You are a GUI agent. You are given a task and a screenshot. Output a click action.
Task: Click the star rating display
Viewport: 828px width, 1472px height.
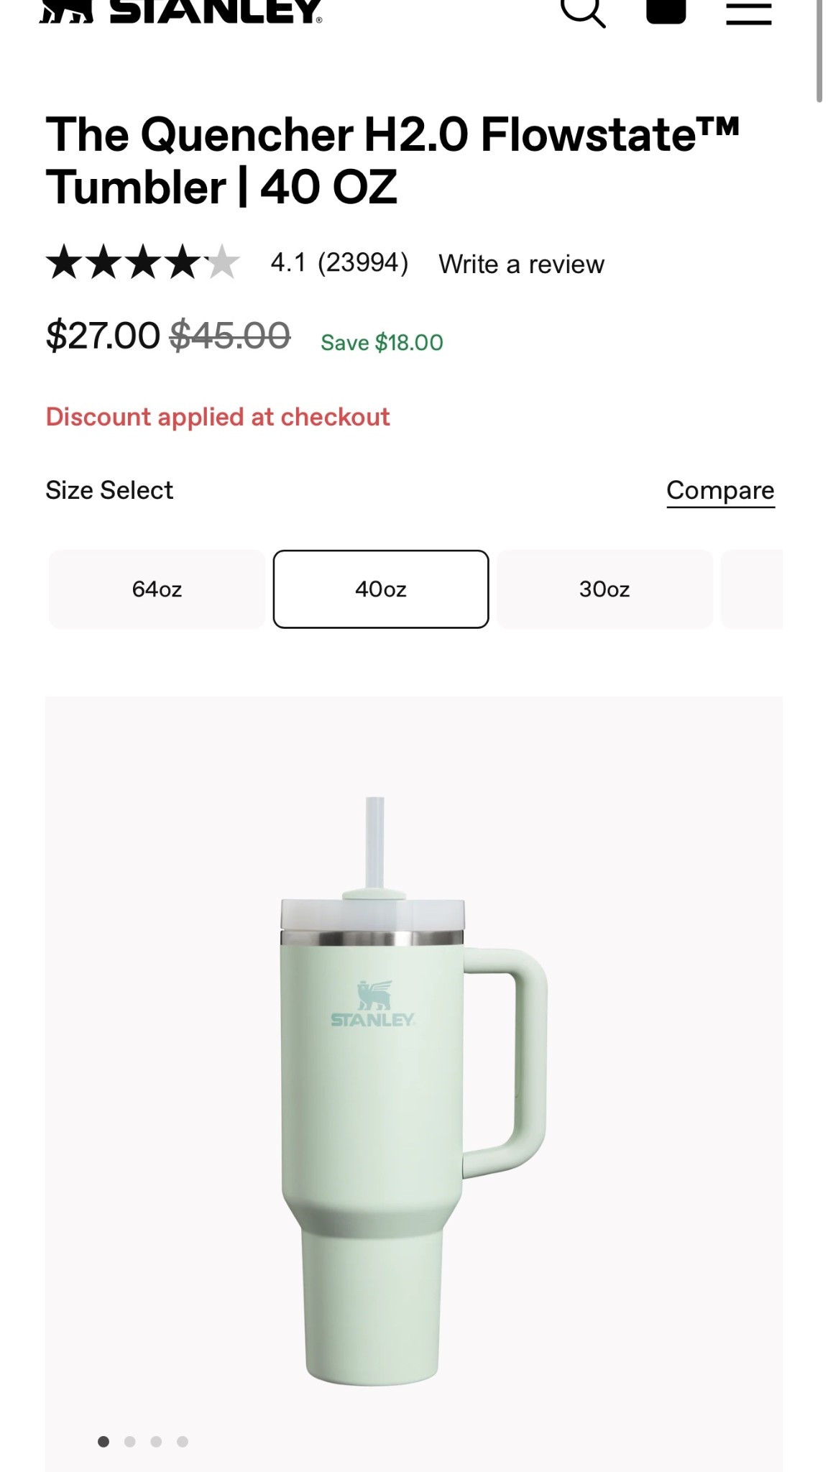(x=142, y=262)
